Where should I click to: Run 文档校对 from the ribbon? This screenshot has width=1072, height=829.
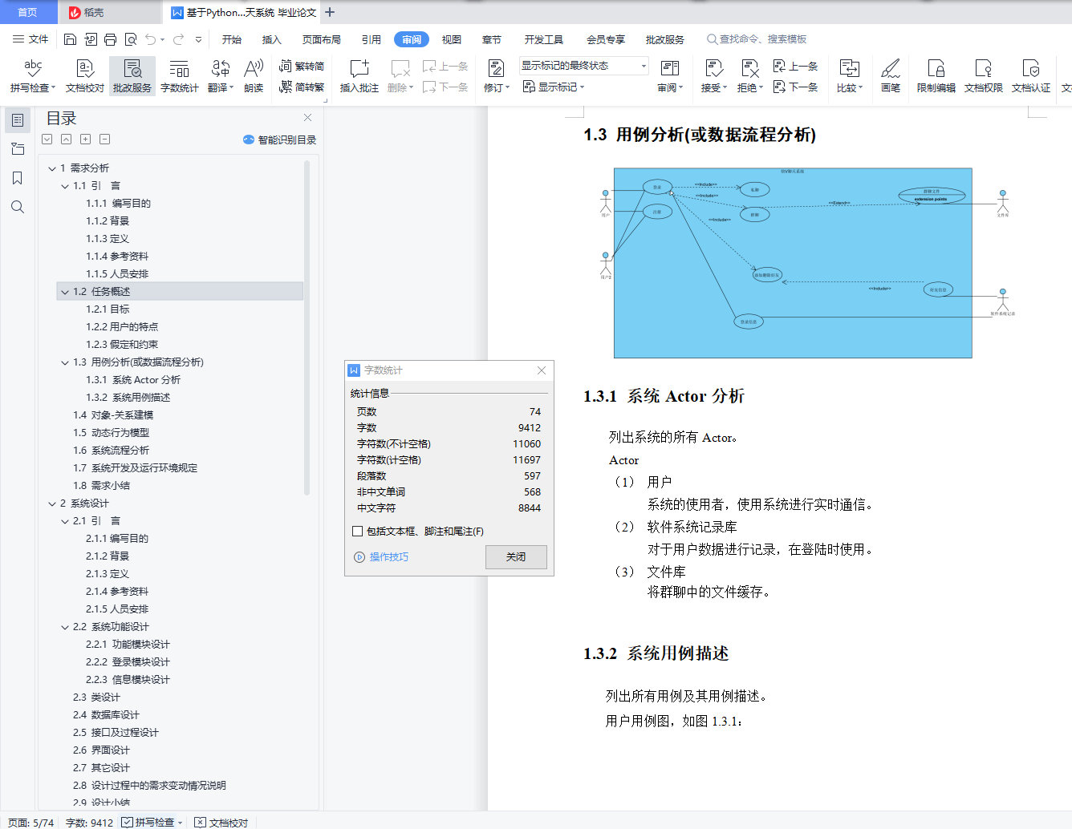click(x=85, y=76)
